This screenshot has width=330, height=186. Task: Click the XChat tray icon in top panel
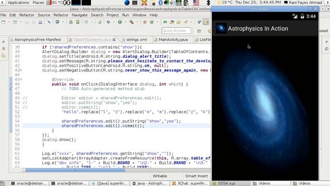click(144, 3)
